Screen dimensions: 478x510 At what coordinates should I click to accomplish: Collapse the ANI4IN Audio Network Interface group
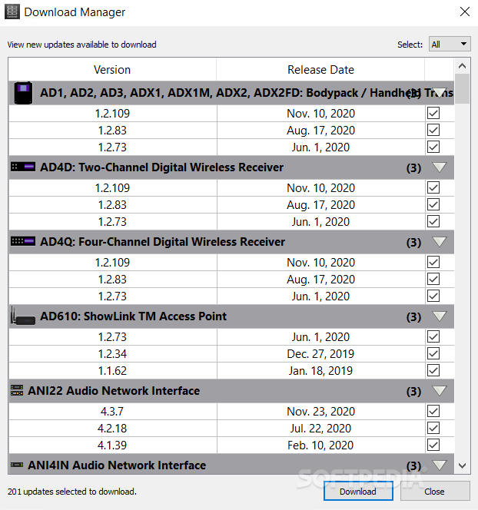[x=440, y=465]
